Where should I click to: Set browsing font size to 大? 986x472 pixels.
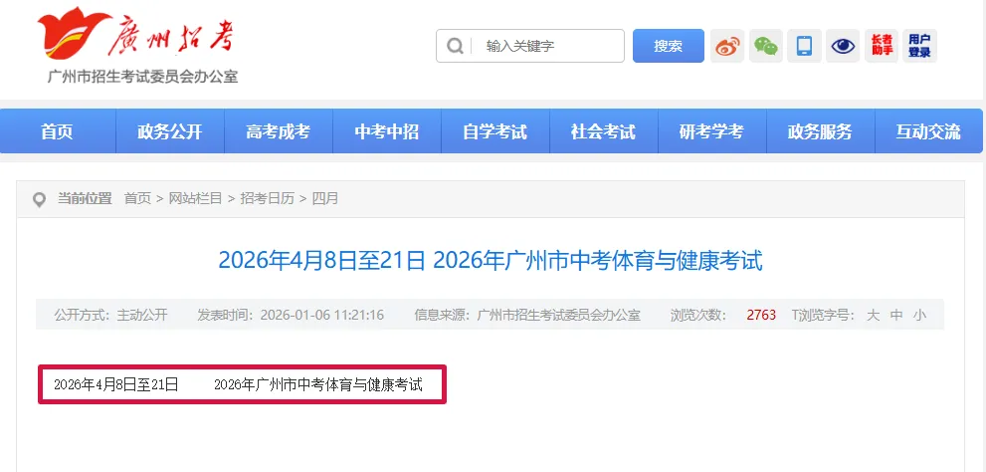873,315
